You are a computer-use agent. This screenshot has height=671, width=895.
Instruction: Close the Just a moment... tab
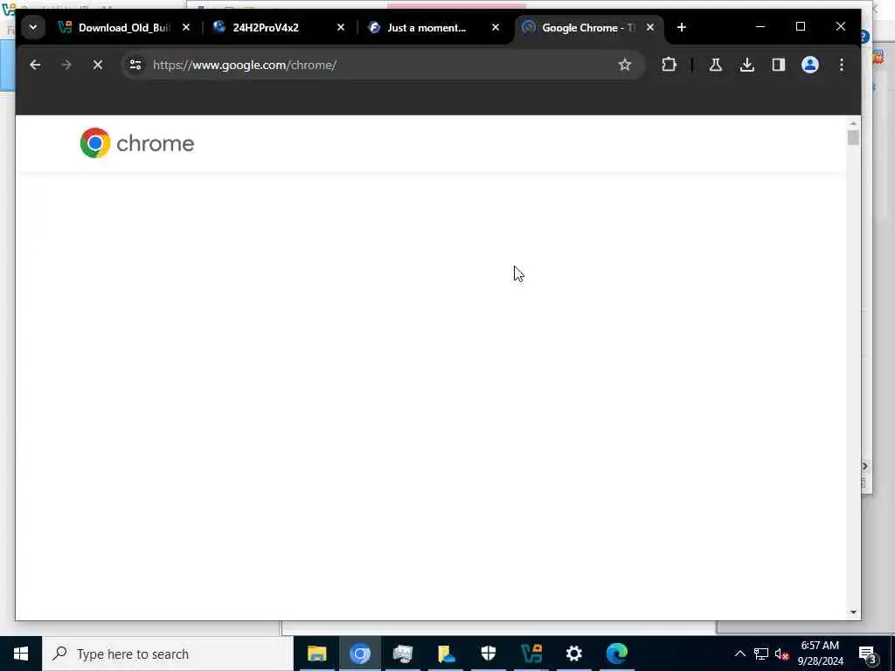click(496, 27)
